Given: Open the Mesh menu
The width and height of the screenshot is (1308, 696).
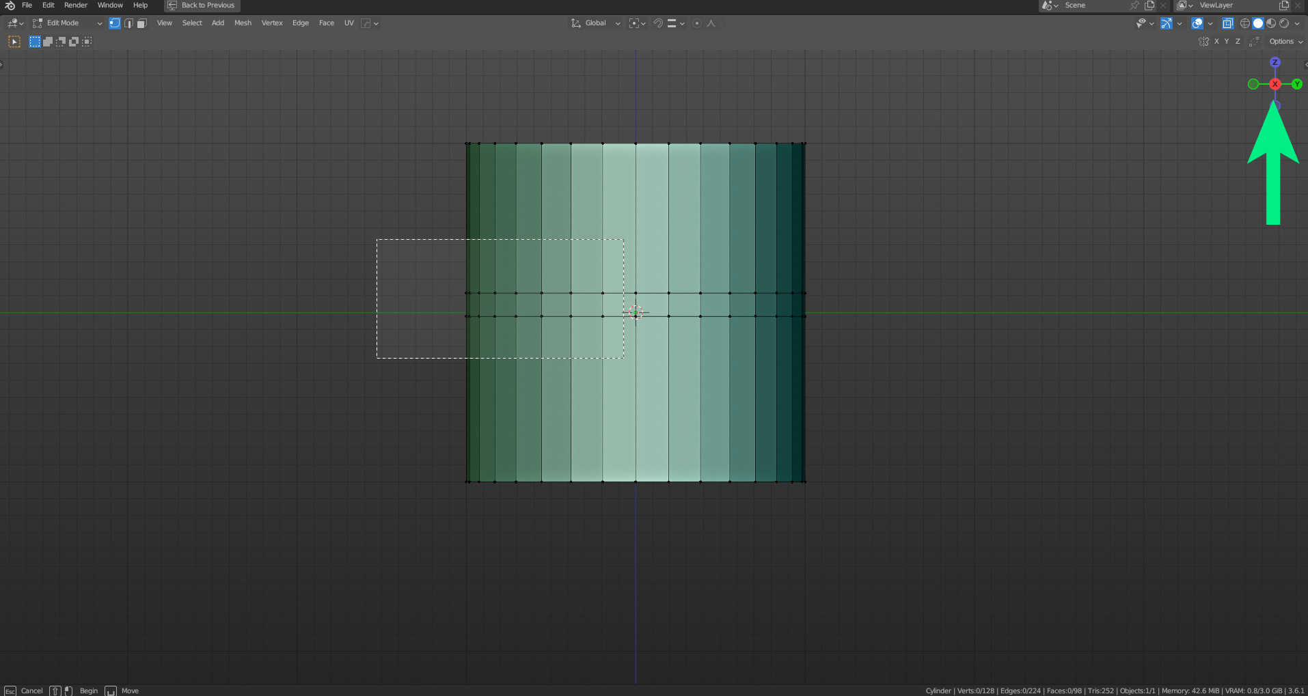Looking at the screenshot, I should [x=243, y=23].
